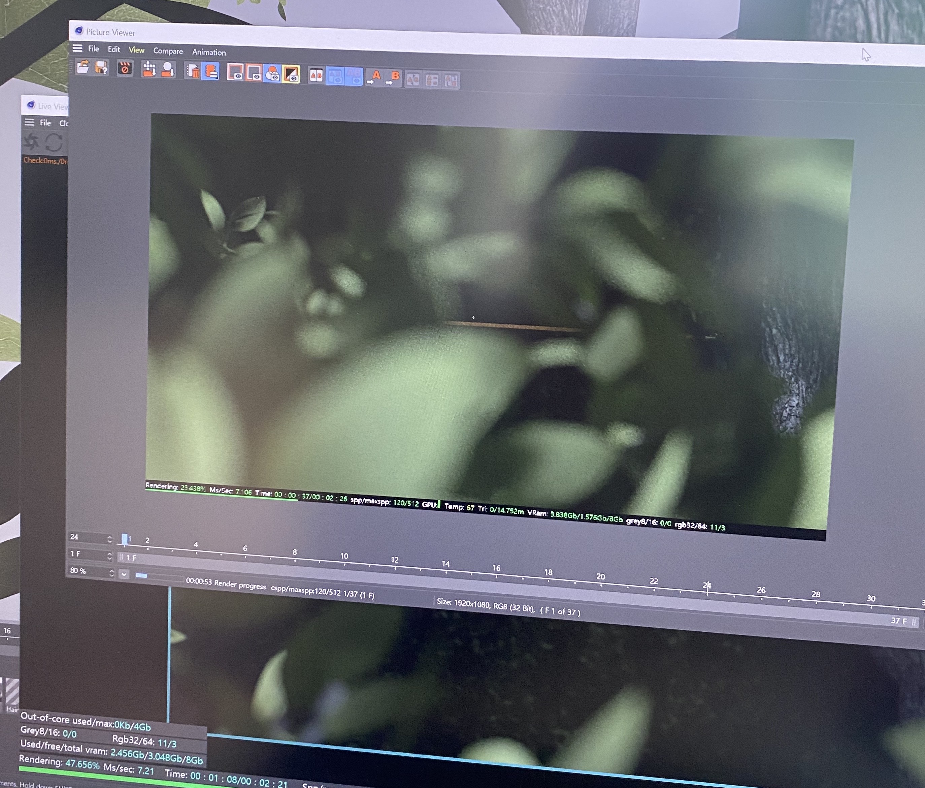Jump to frame 10 on the timeline
The width and height of the screenshot is (925, 788).
coord(344,557)
